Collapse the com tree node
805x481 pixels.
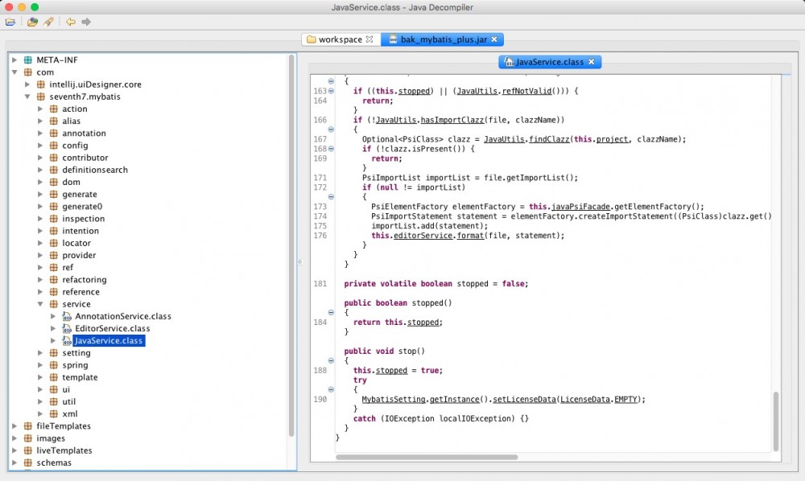(x=14, y=72)
